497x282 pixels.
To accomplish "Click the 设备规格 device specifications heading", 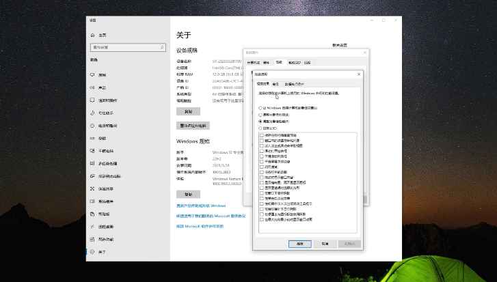I will click(x=187, y=51).
